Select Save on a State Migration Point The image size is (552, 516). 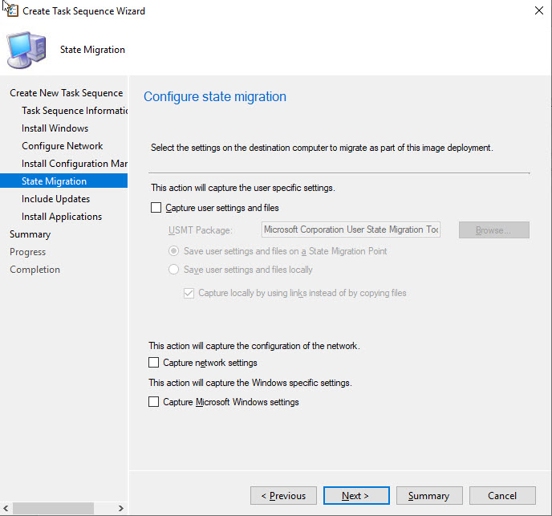[x=173, y=251]
